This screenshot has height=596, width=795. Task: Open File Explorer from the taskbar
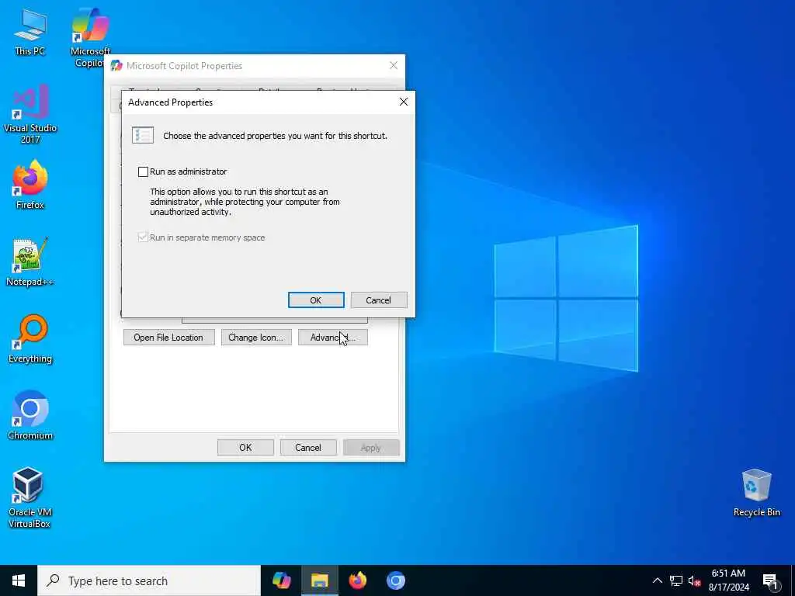(x=319, y=580)
